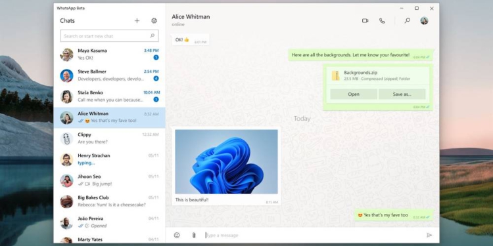The width and height of the screenshot is (493, 246).
Task: Open Jihoon Seo's avatar
Action: click(66, 181)
